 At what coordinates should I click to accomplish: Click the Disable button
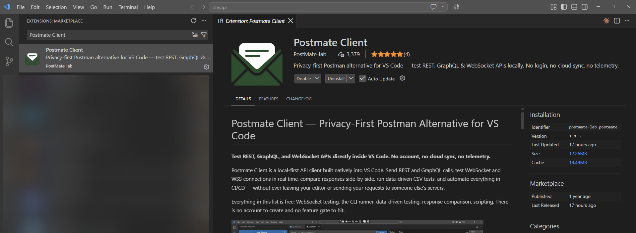tap(304, 78)
